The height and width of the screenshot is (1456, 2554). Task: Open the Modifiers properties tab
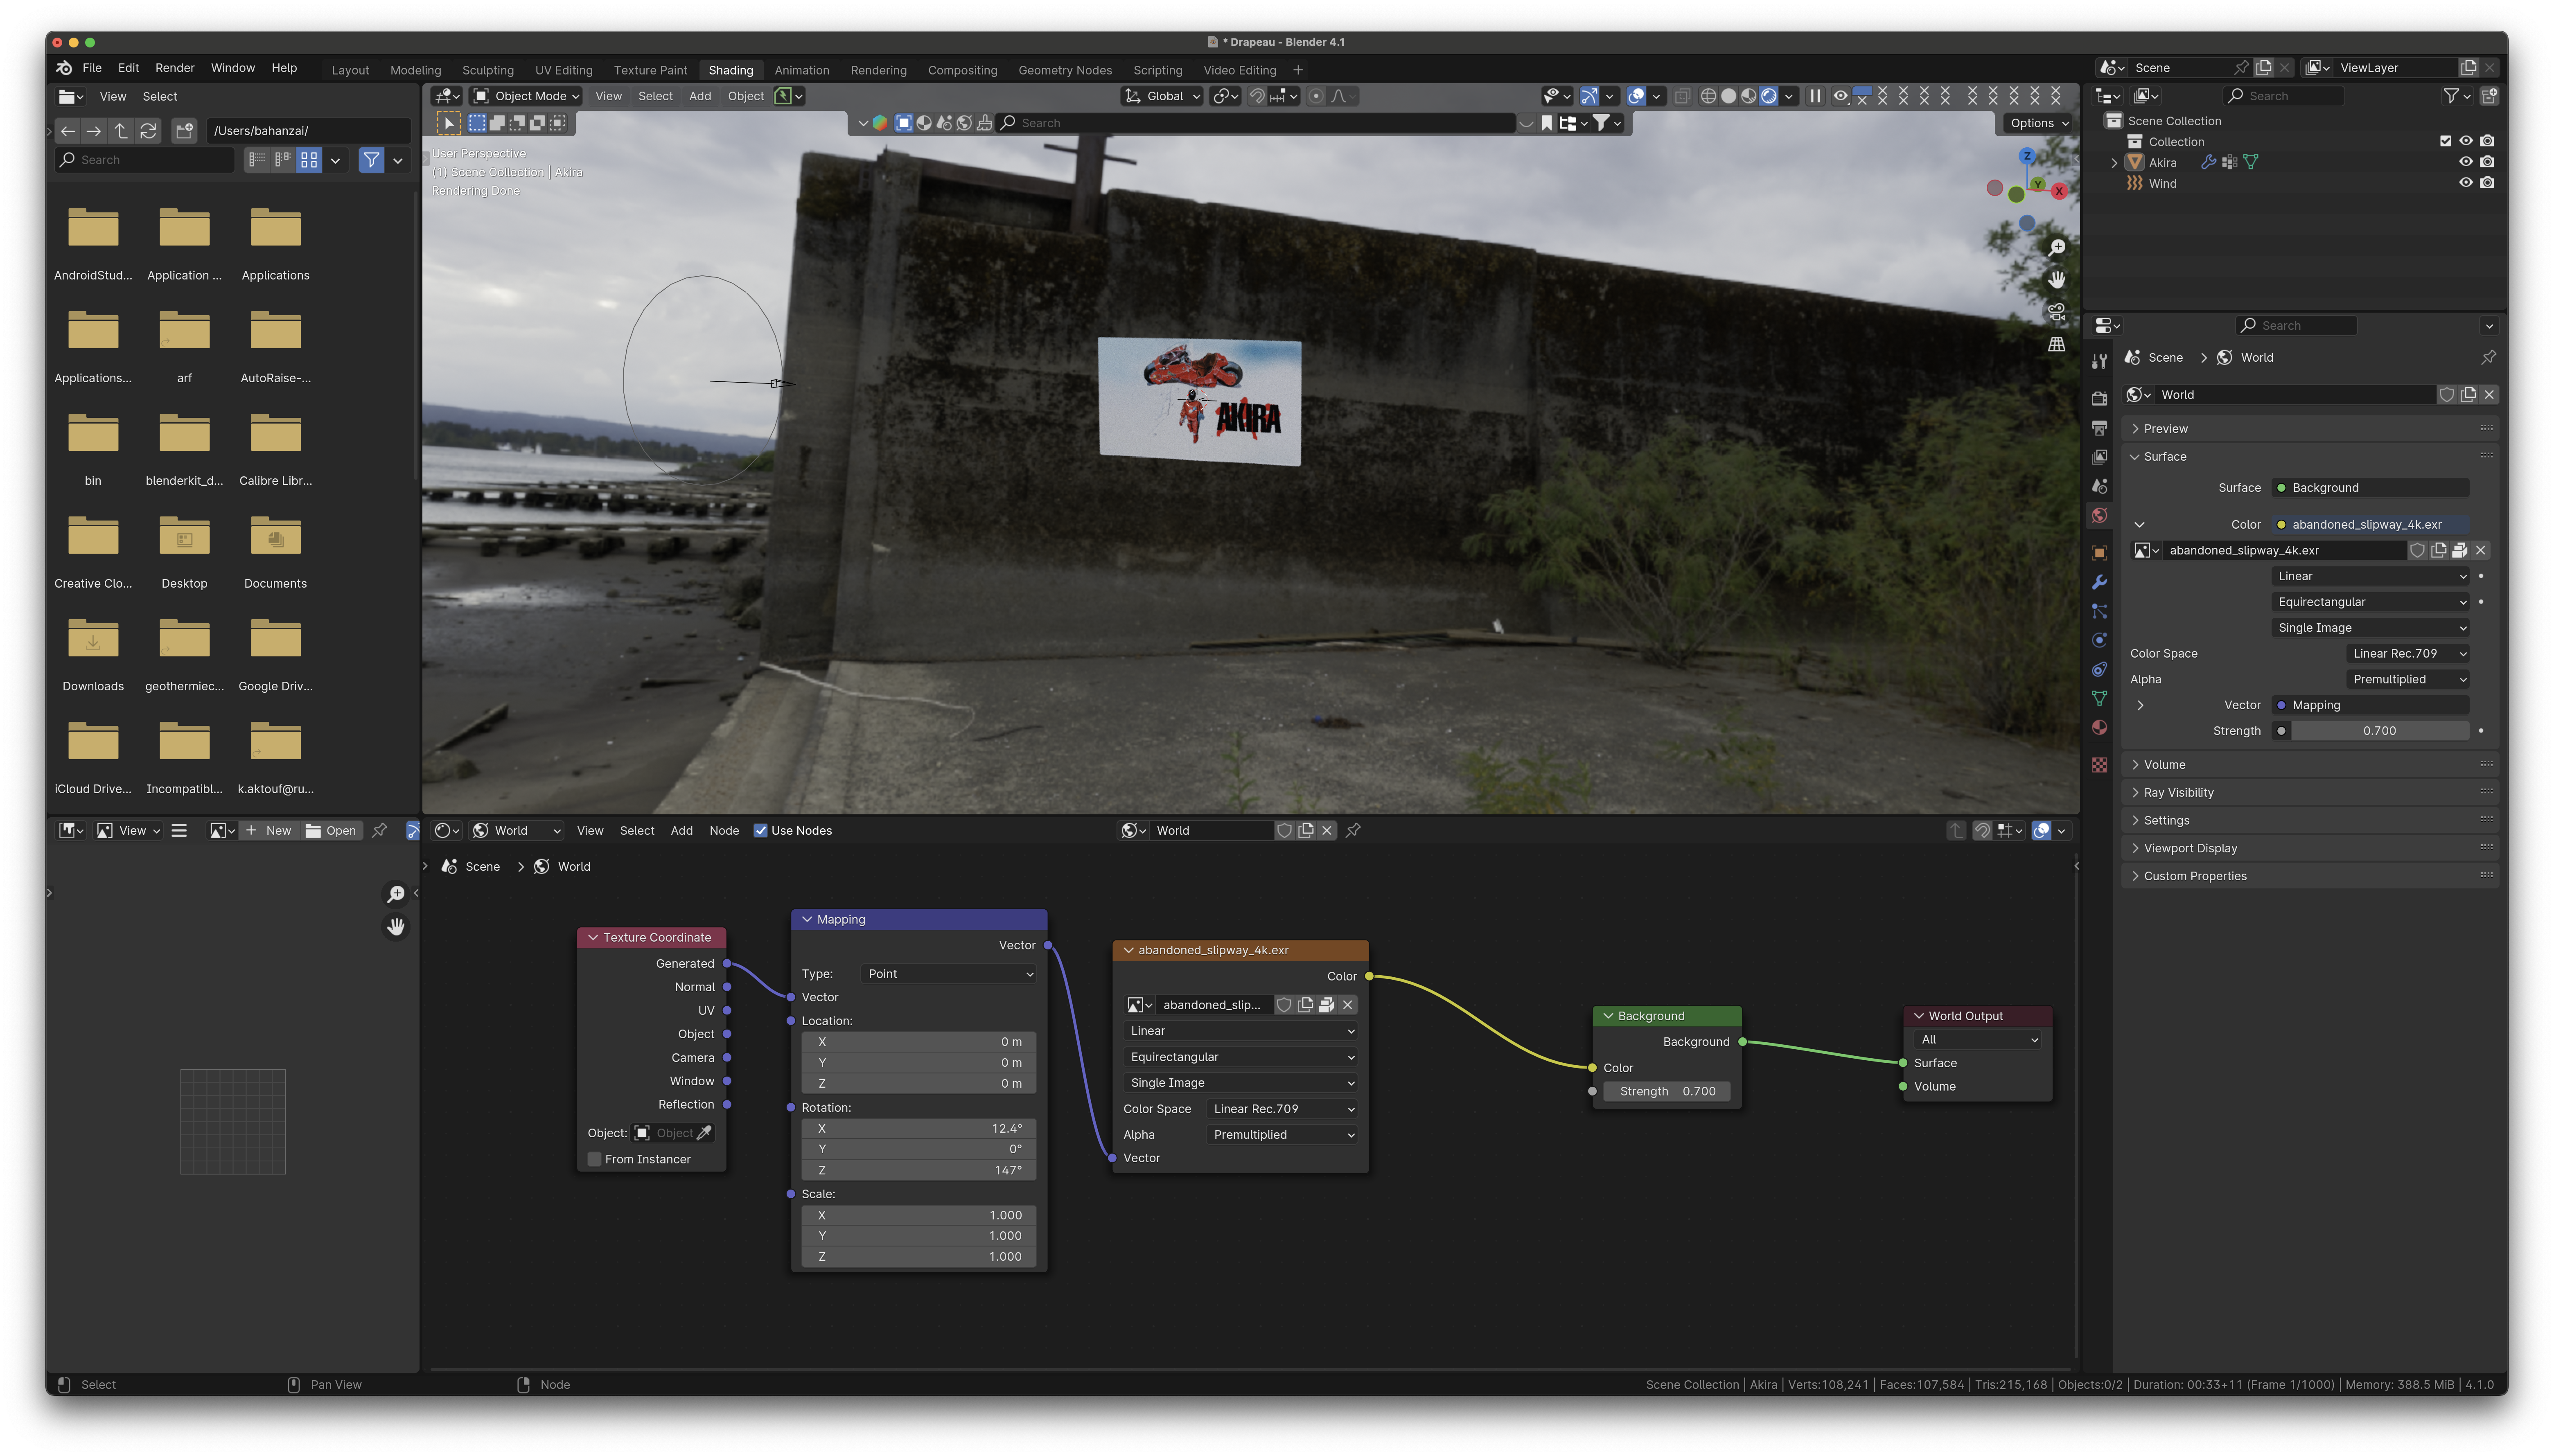coord(2099,582)
